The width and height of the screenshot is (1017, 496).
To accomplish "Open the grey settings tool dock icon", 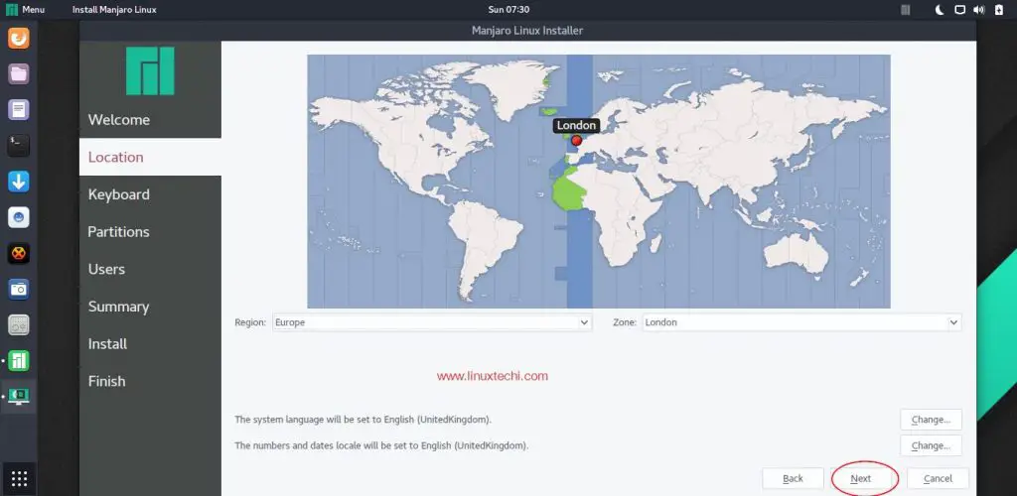I will point(18,325).
